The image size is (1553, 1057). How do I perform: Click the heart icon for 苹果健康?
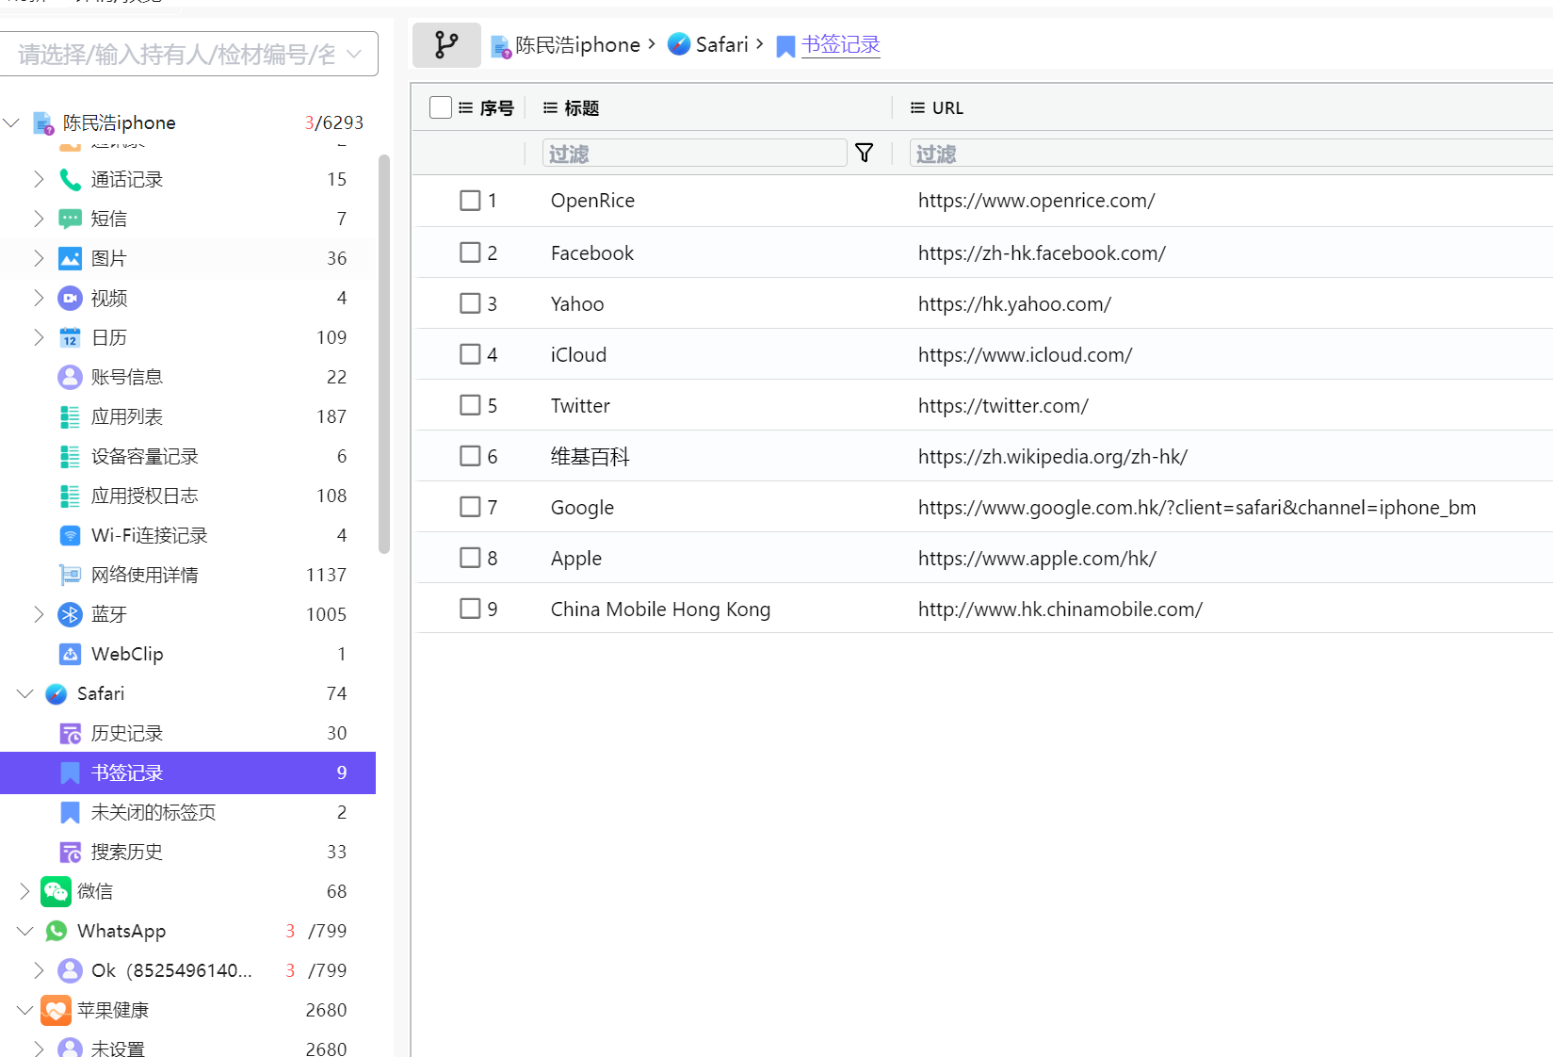(x=56, y=1010)
